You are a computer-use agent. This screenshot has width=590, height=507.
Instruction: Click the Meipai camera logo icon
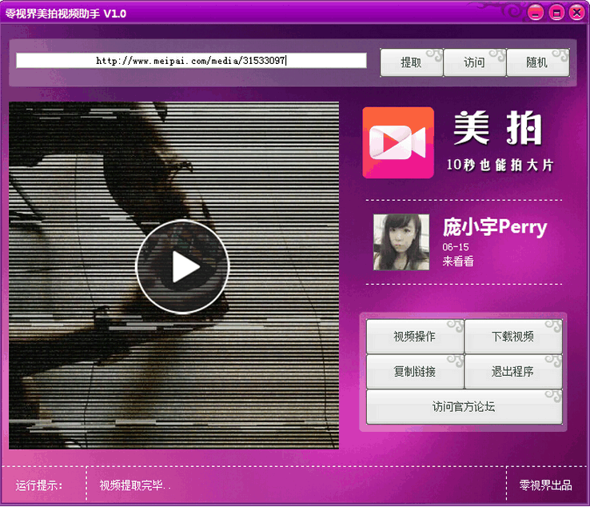398,142
